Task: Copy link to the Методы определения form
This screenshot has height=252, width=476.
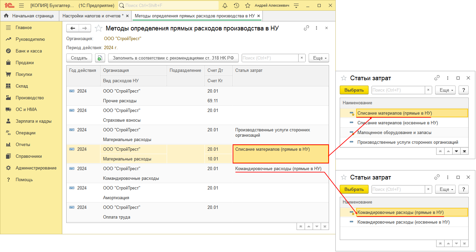Action: click(x=306, y=28)
